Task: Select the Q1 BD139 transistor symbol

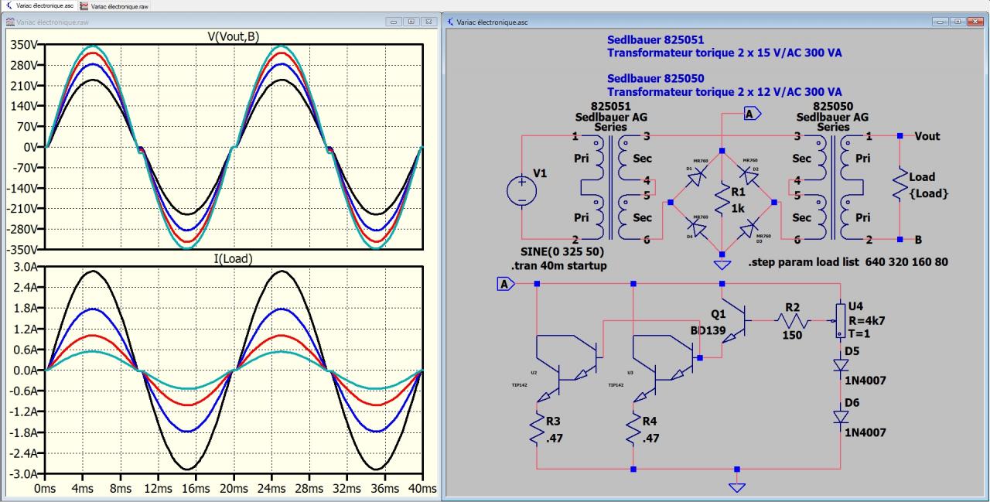Action: (x=736, y=320)
